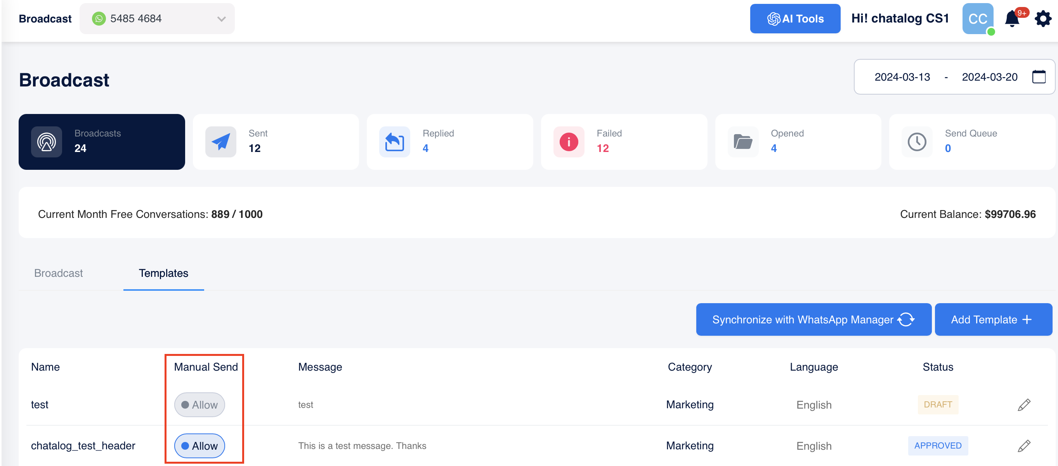Click the start date 2024-03-13 field

(902, 77)
